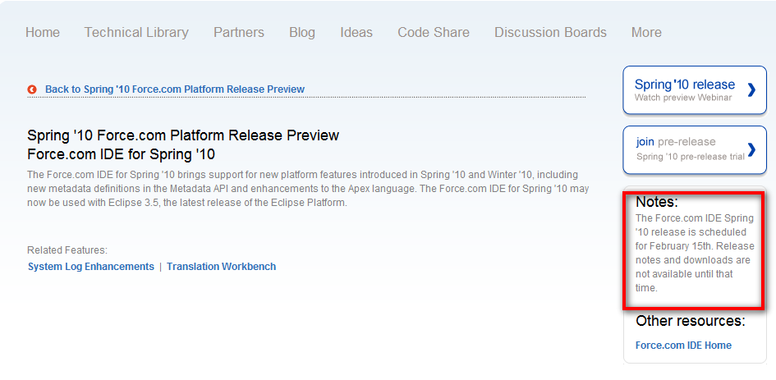The width and height of the screenshot is (776, 380).
Task: Follow Back to Spring '10 Release Preview link
Action: coord(175,89)
